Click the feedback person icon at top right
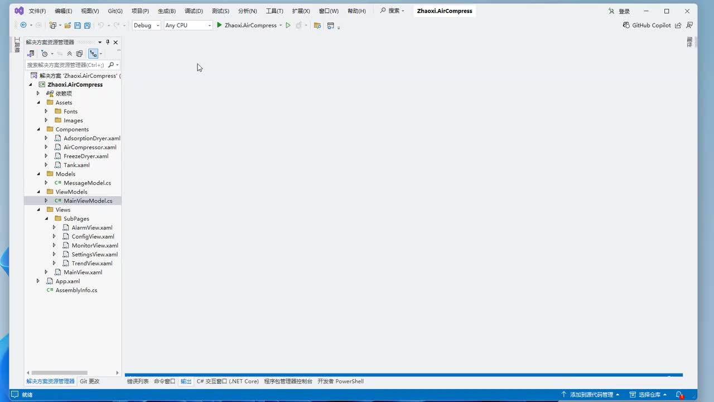 [690, 25]
